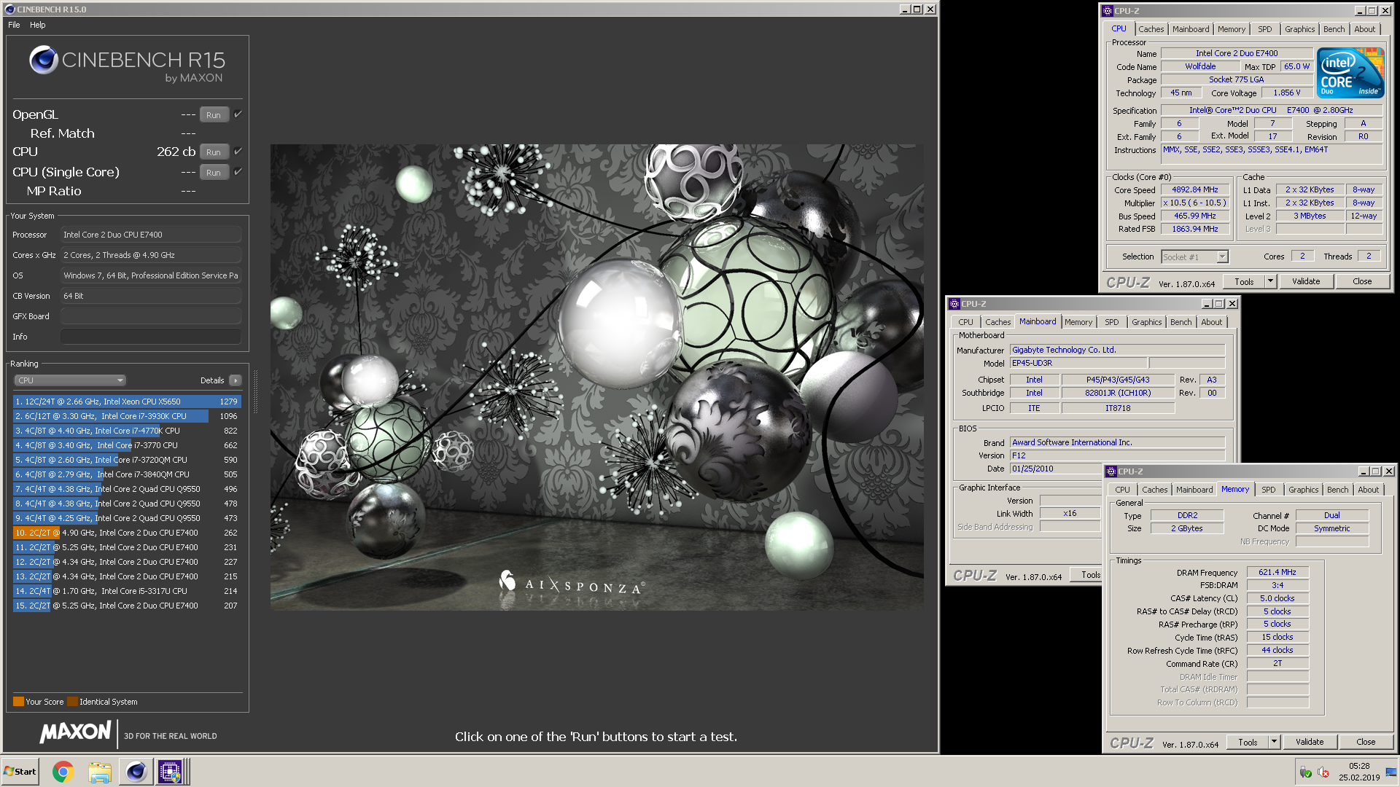Click the Info input field in Your System
The image size is (1400, 787).
(x=151, y=337)
